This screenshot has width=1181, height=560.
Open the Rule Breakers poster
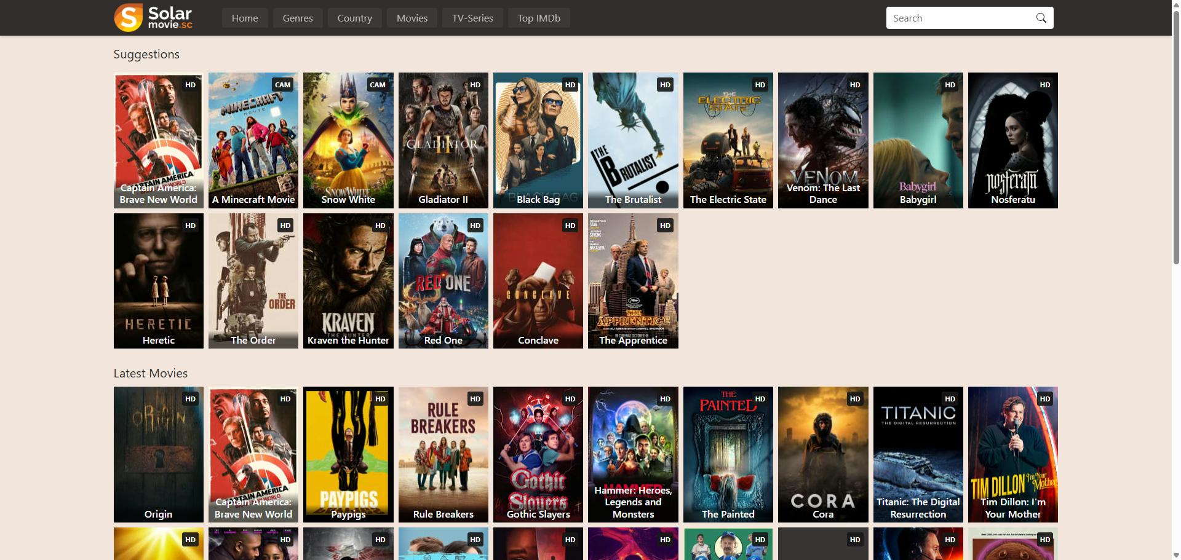point(443,454)
